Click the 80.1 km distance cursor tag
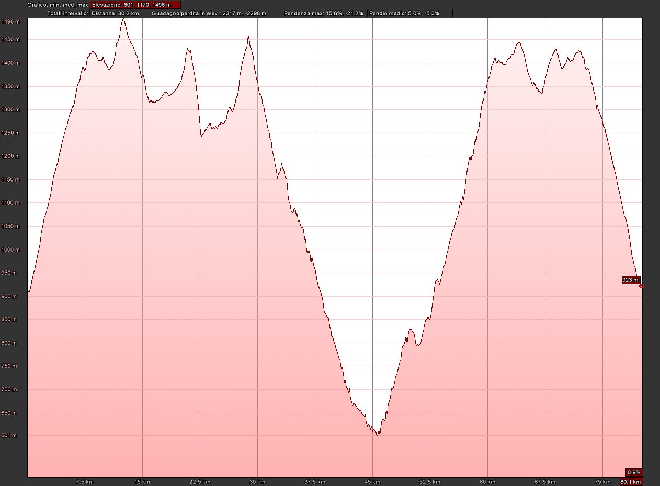Image resolution: width=660 pixels, height=486 pixels. [x=631, y=482]
